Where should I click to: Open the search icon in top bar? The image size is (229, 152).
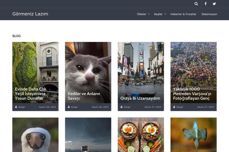(x=196, y=4)
